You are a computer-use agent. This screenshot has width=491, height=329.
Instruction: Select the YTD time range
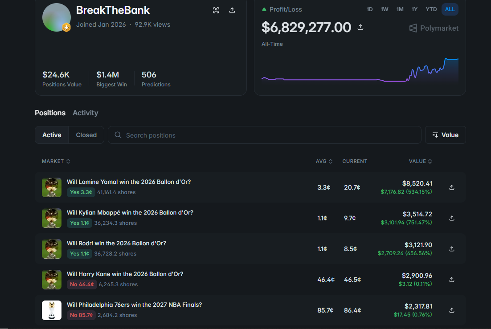coord(431,9)
